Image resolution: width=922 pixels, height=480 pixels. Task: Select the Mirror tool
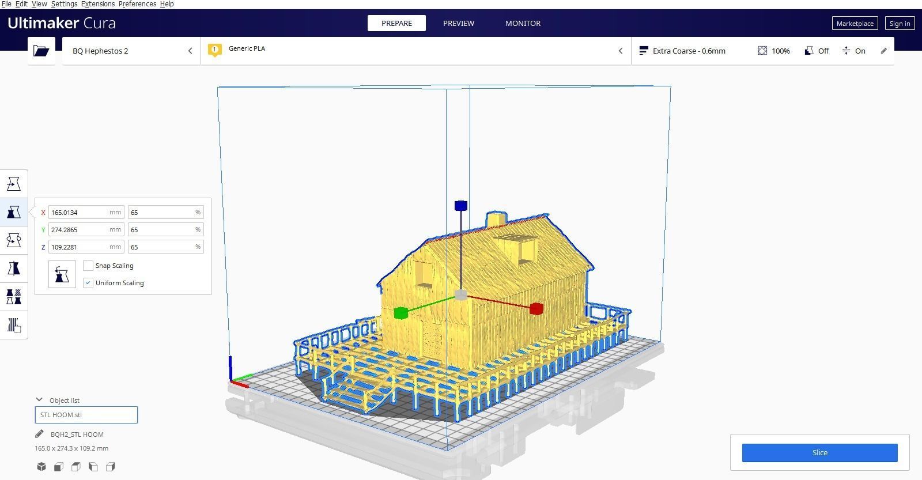coord(14,269)
